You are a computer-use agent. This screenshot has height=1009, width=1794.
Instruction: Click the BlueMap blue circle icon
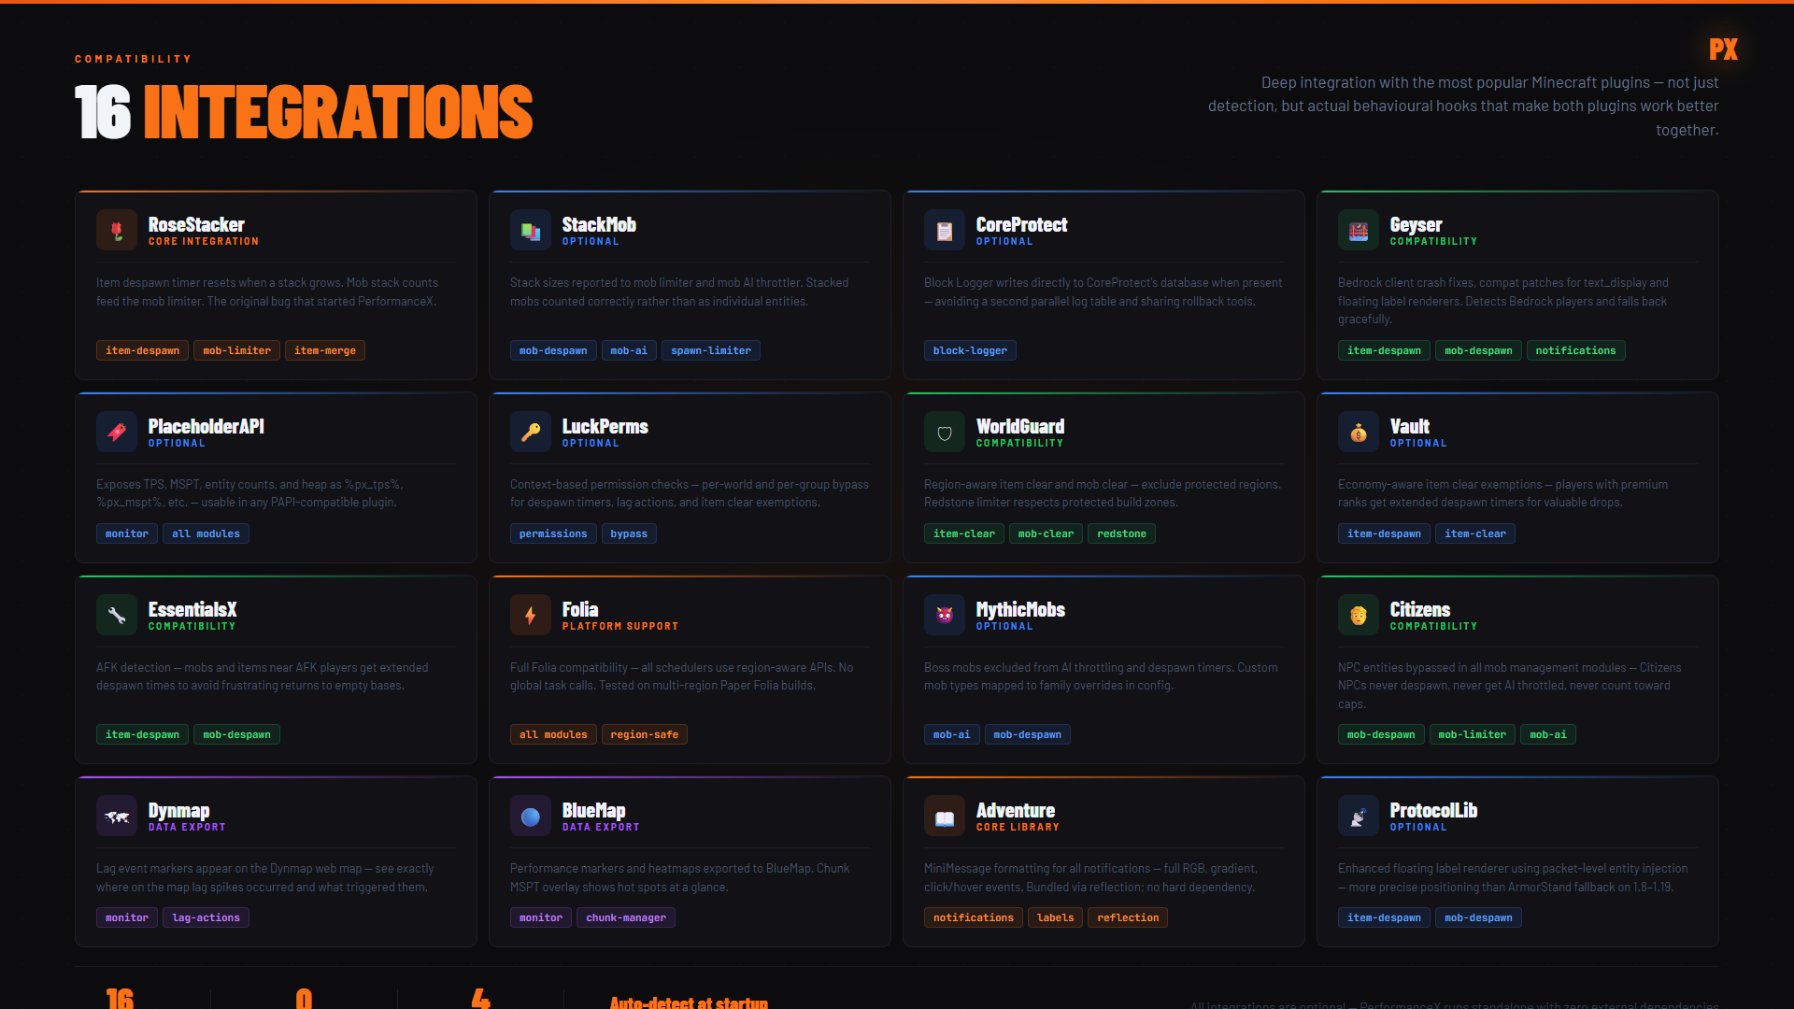coord(531,816)
